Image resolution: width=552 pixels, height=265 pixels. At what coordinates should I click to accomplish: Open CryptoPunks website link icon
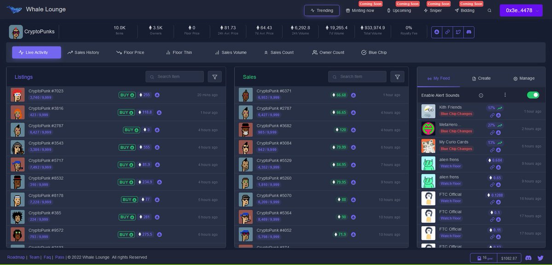(x=447, y=32)
